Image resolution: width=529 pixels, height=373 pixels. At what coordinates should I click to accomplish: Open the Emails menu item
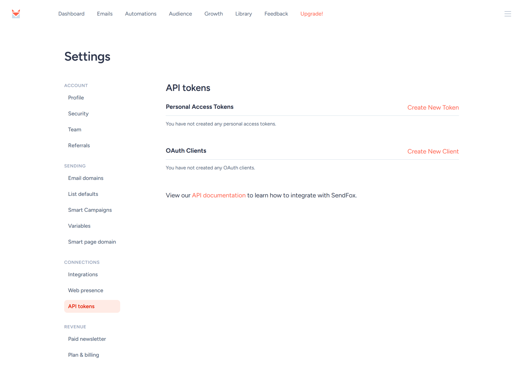click(105, 14)
